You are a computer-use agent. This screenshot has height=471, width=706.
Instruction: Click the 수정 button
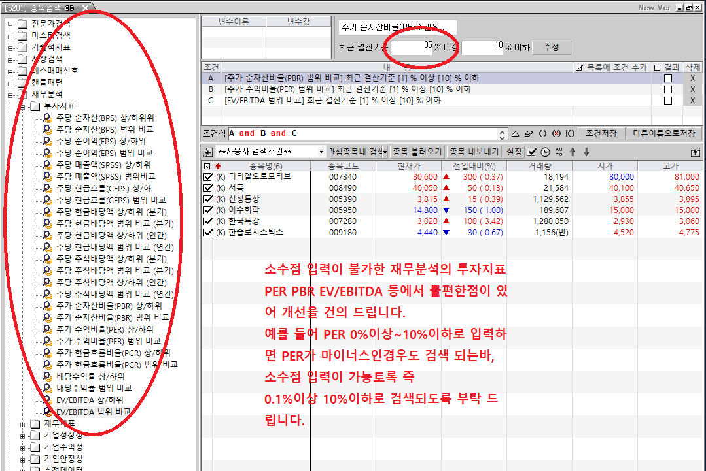point(552,48)
